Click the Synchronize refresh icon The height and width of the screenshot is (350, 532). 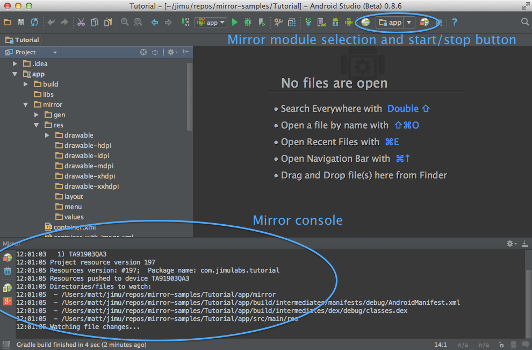(34, 23)
